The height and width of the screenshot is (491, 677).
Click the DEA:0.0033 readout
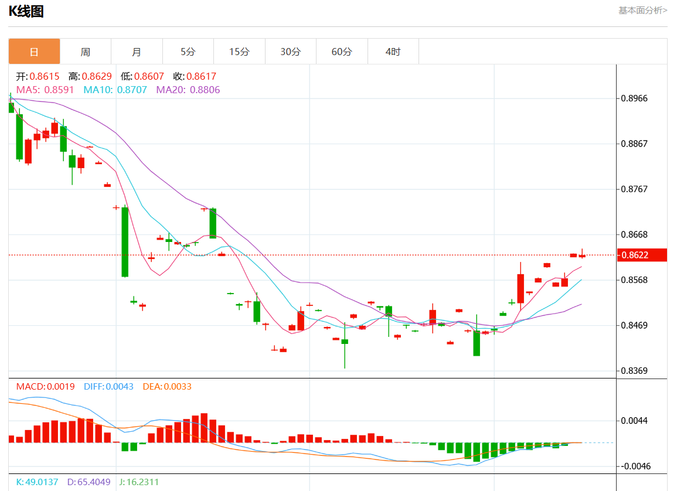coord(167,387)
